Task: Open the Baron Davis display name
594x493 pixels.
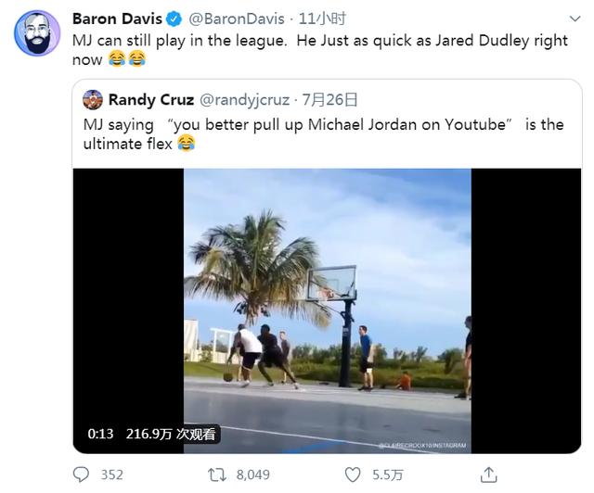Action: [117, 19]
